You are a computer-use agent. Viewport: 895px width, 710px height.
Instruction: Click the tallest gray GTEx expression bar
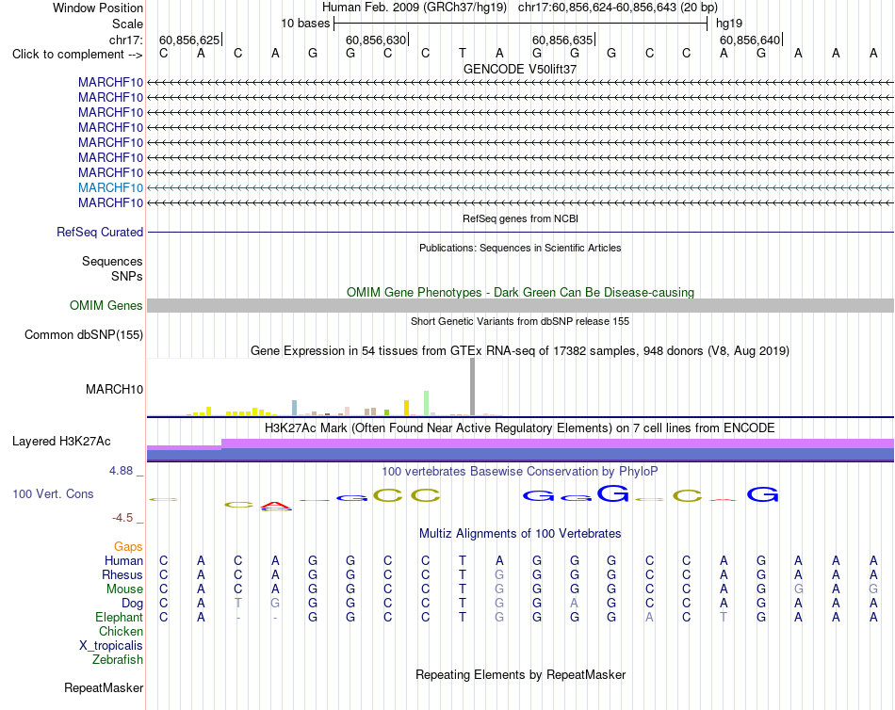(472, 387)
